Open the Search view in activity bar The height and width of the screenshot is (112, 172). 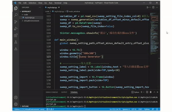[16, 15]
